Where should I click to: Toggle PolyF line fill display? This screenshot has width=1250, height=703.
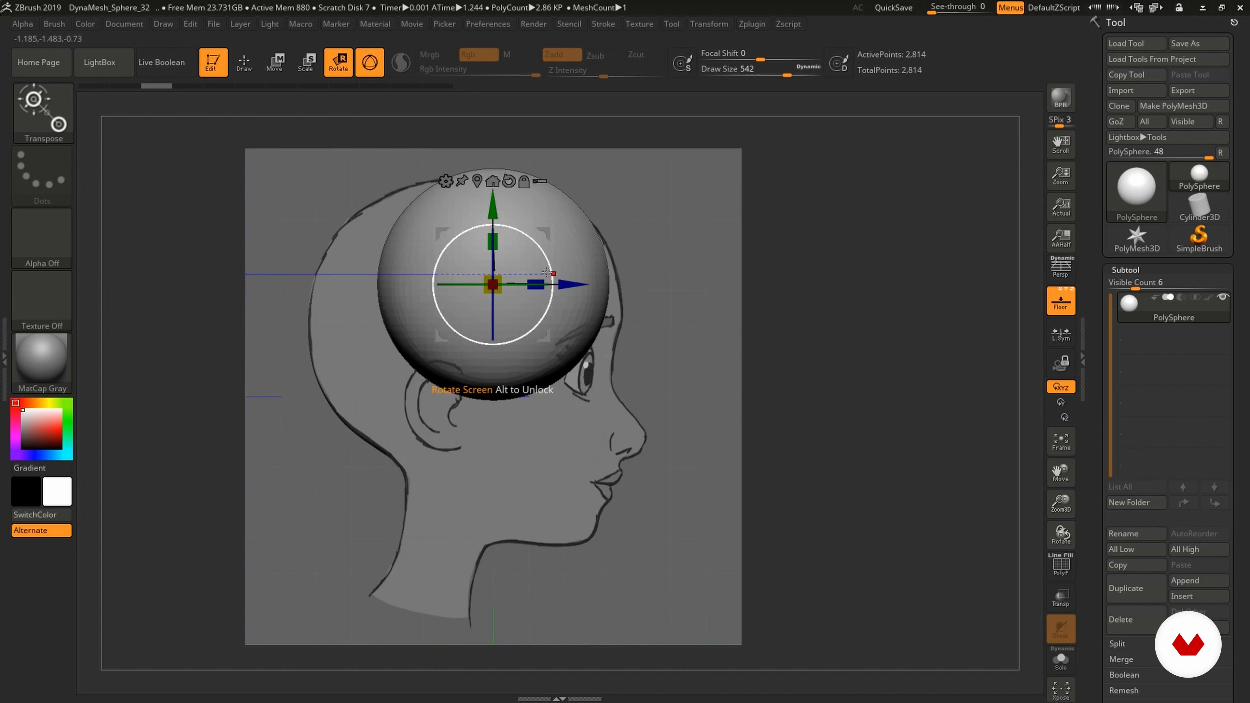point(1061,565)
